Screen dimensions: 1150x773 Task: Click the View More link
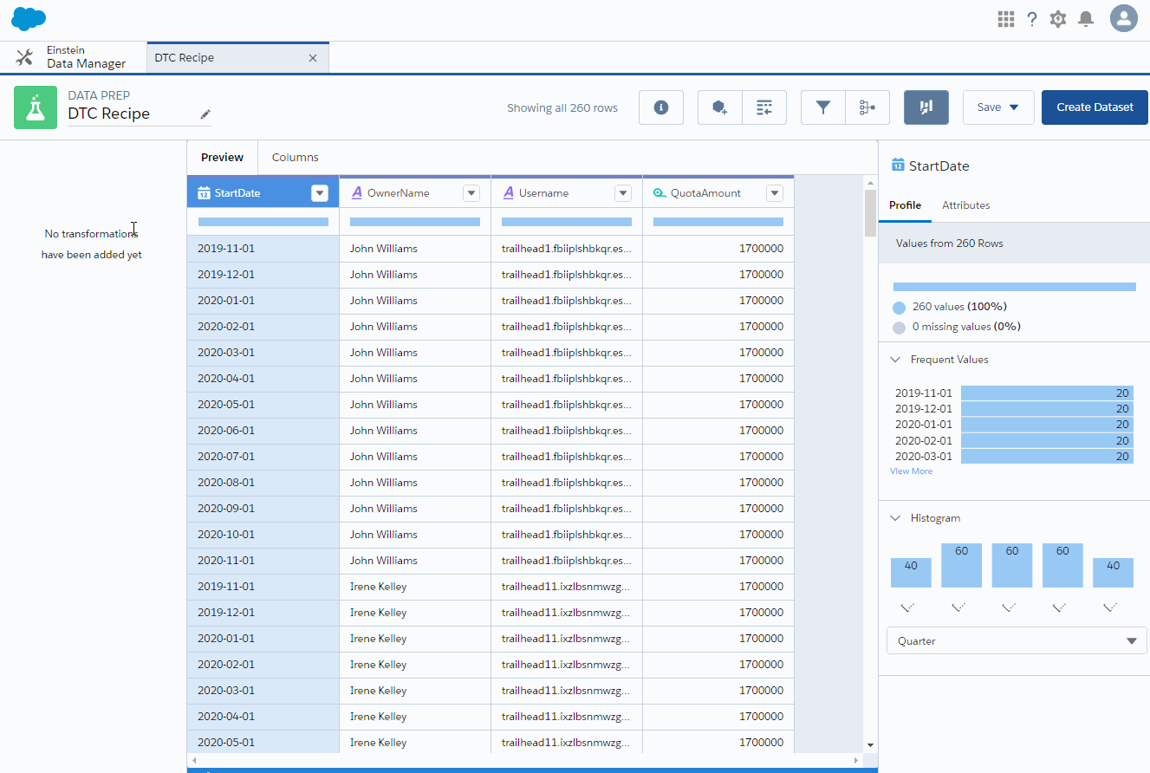click(911, 471)
